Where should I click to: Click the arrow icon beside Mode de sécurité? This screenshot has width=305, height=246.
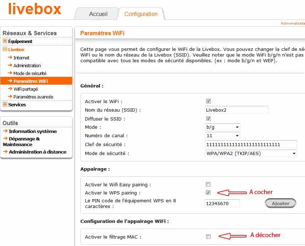(10, 73)
